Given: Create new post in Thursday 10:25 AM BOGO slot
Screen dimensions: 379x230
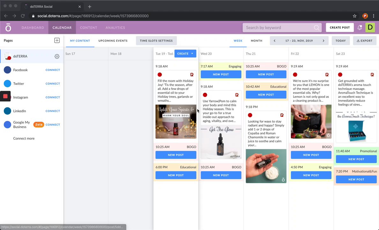Looking at the screenshot, I should click(266, 74).
